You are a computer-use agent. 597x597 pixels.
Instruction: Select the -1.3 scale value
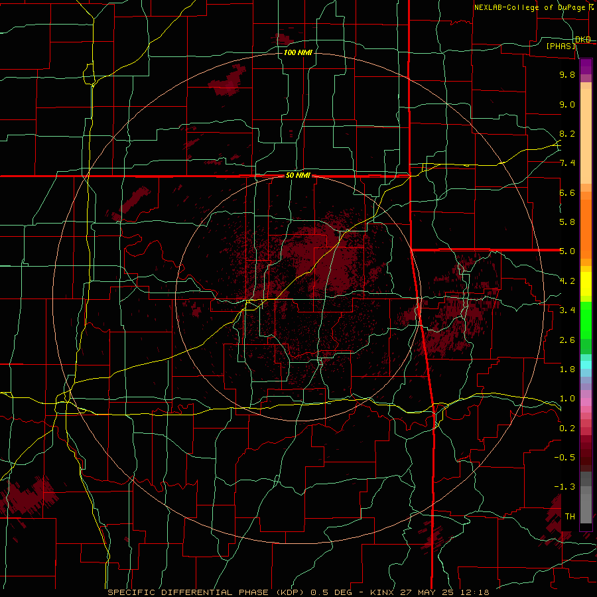(x=564, y=487)
